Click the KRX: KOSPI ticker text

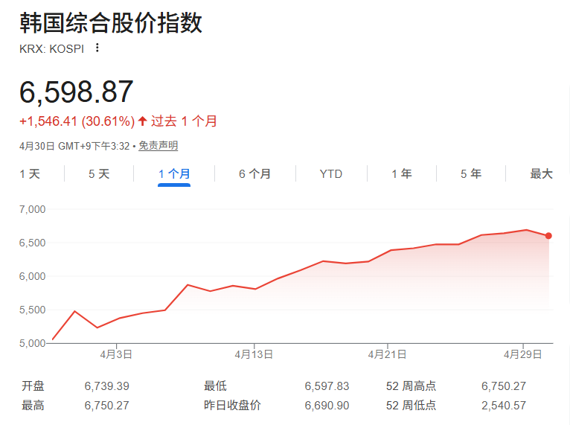point(51,48)
